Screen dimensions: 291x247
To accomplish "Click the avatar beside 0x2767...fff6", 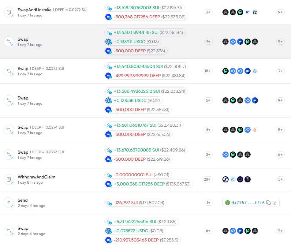I will (228, 203).
